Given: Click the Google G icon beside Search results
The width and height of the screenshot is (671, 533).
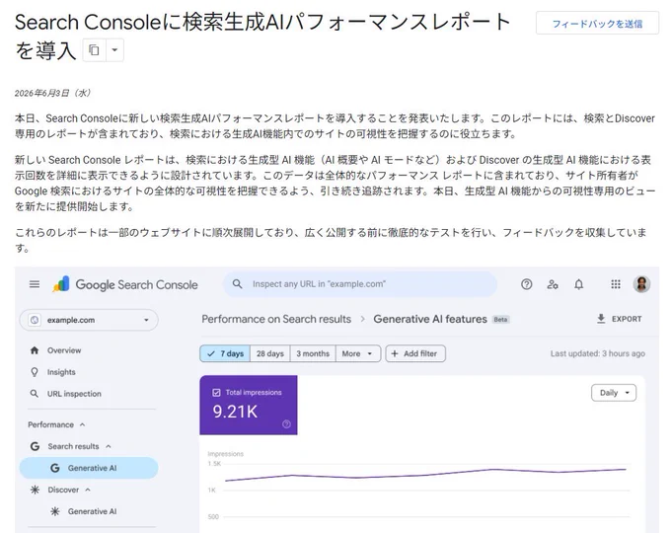Looking at the screenshot, I should pyautogui.click(x=35, y=446).
